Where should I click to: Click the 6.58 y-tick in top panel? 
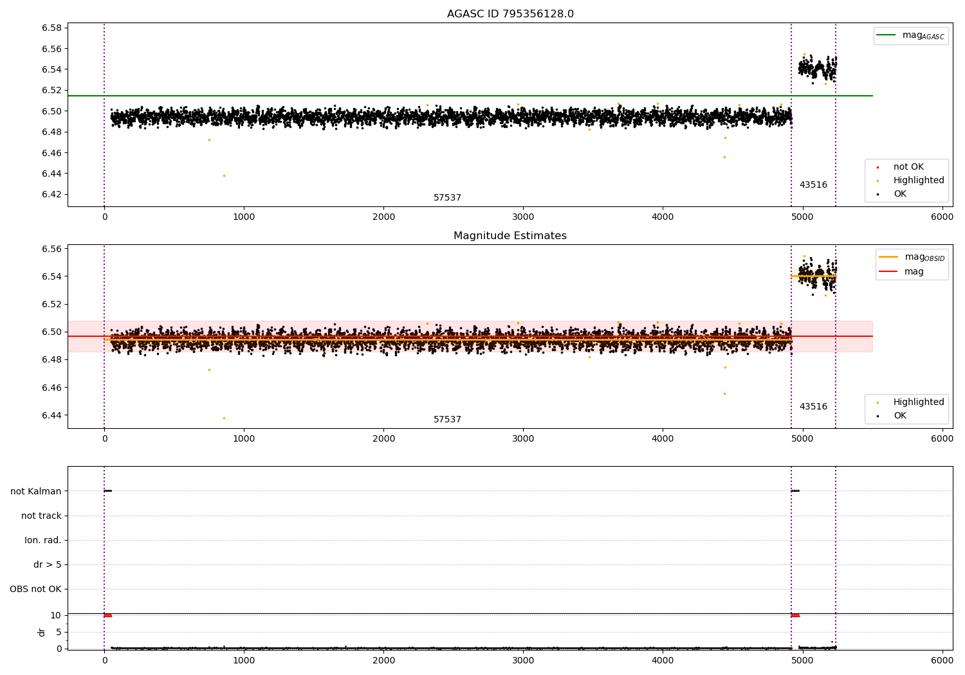51,28
